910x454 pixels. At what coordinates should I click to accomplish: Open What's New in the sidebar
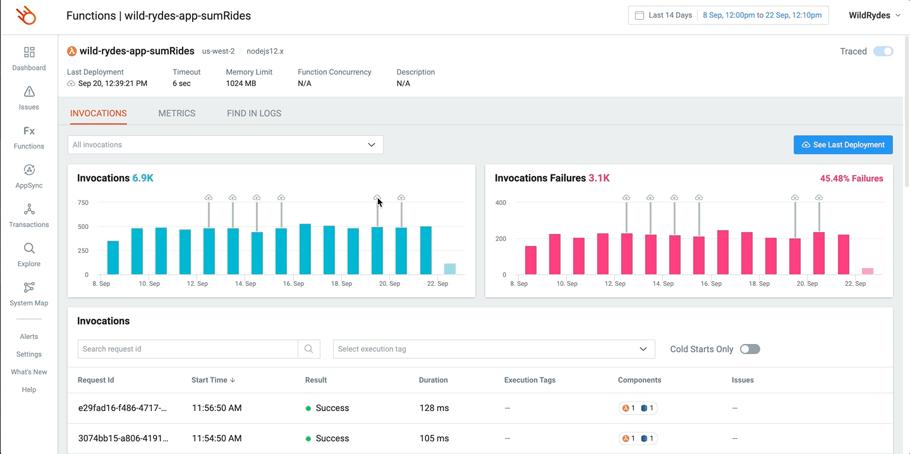tap(29, 372)
